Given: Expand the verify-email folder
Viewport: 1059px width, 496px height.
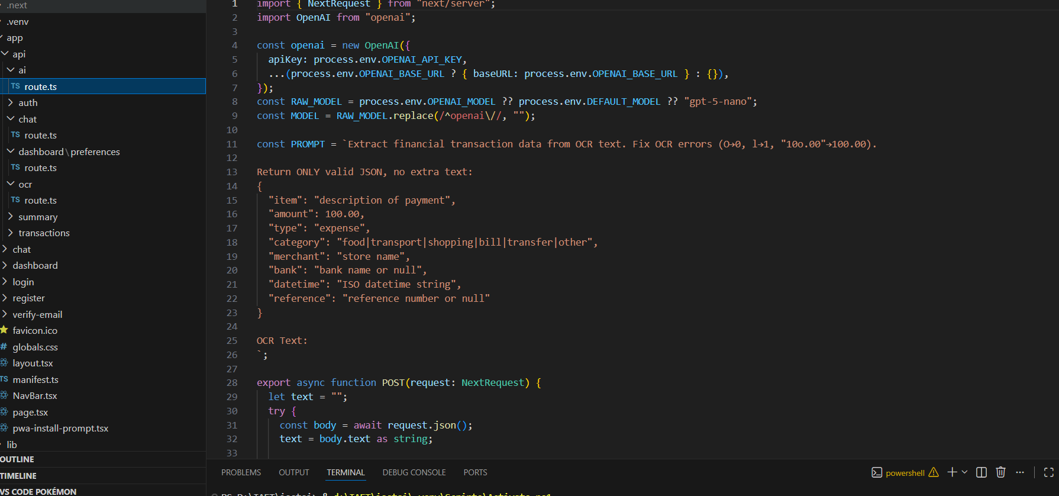Looking at the screenshot, I should tap(5, 314).
